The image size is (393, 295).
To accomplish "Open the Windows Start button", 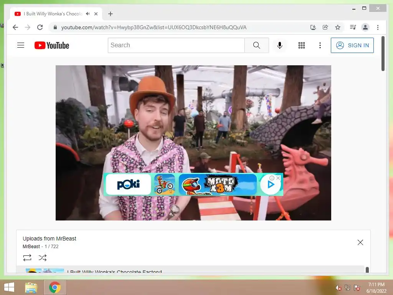I will [x=9, y=287].
